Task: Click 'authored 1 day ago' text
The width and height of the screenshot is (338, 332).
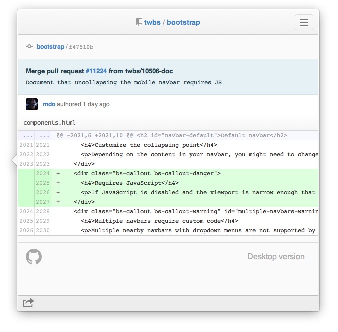Action: click(83, 104)
